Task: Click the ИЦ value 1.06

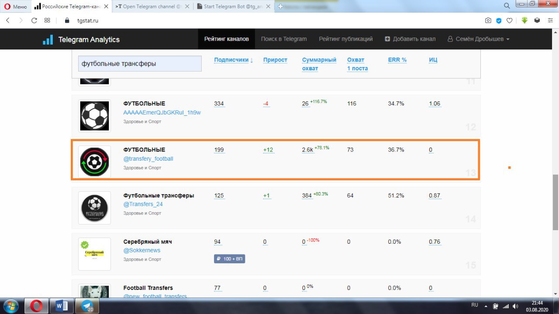Action: point(435,104)
